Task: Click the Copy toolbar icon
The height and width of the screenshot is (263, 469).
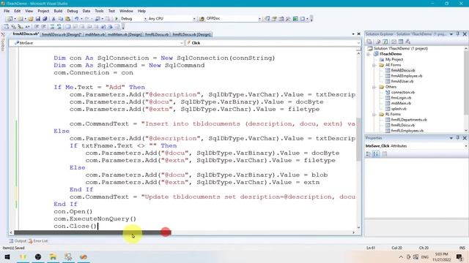Action: coord(60,19)
